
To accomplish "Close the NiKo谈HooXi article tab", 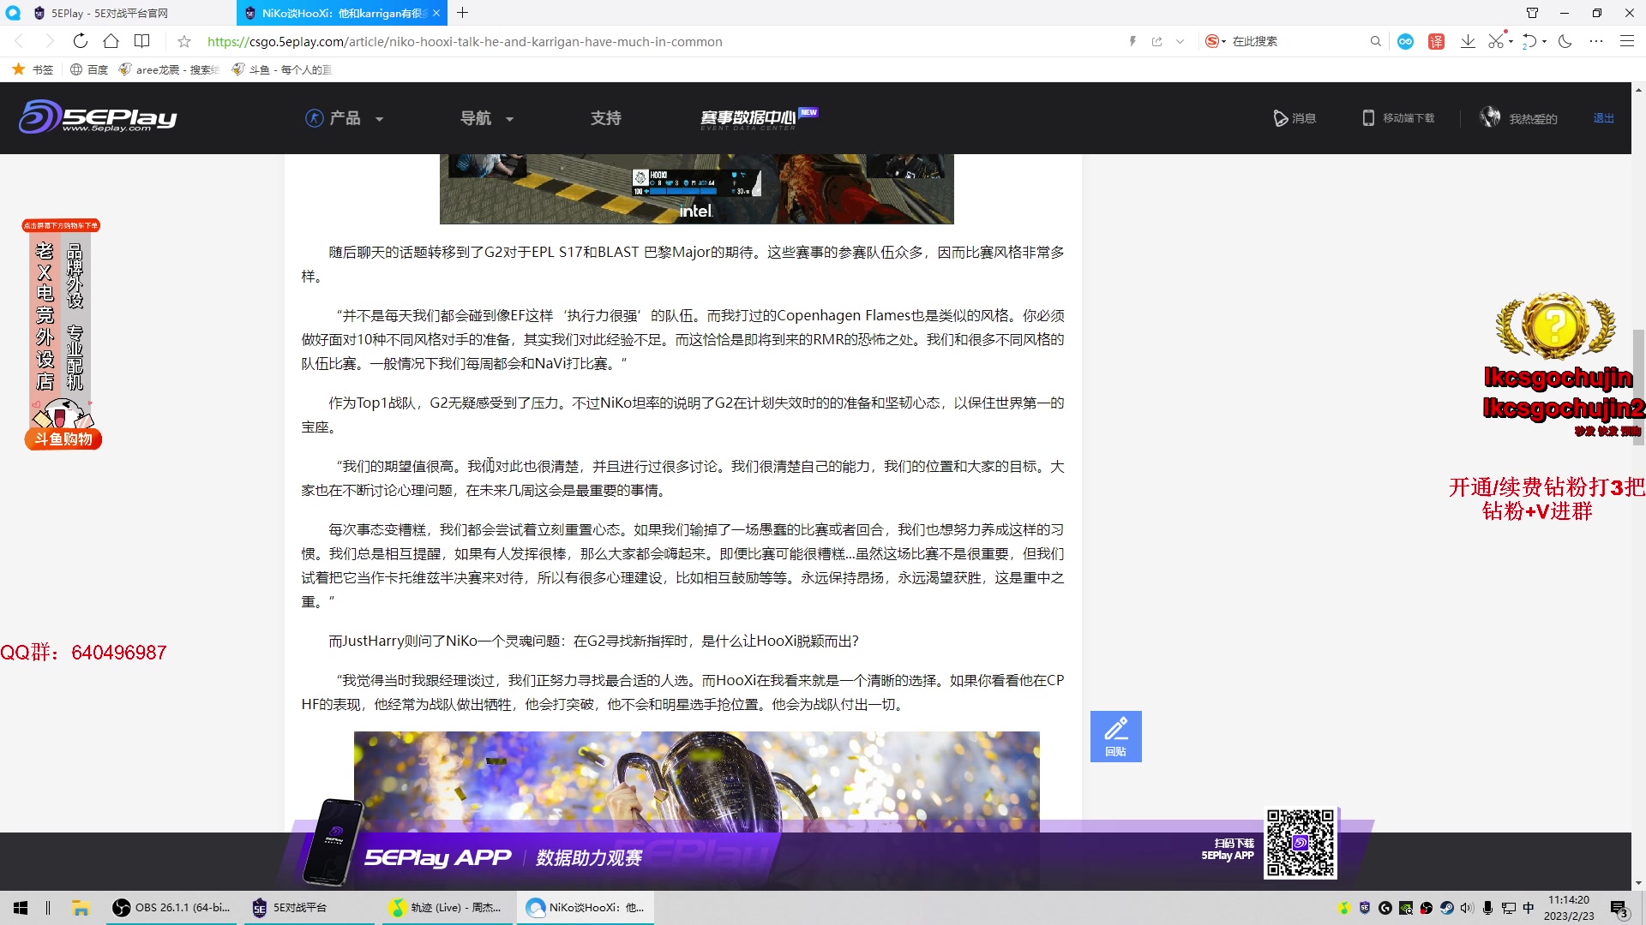I will (x=436, y=13).
